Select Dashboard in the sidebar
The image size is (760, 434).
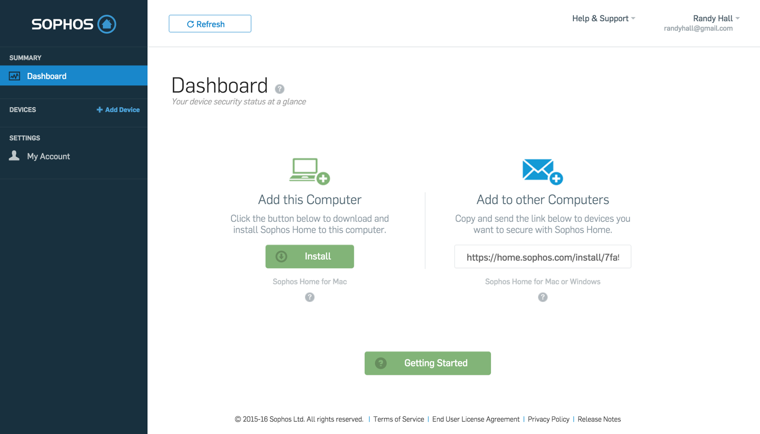tap(74, 76)
